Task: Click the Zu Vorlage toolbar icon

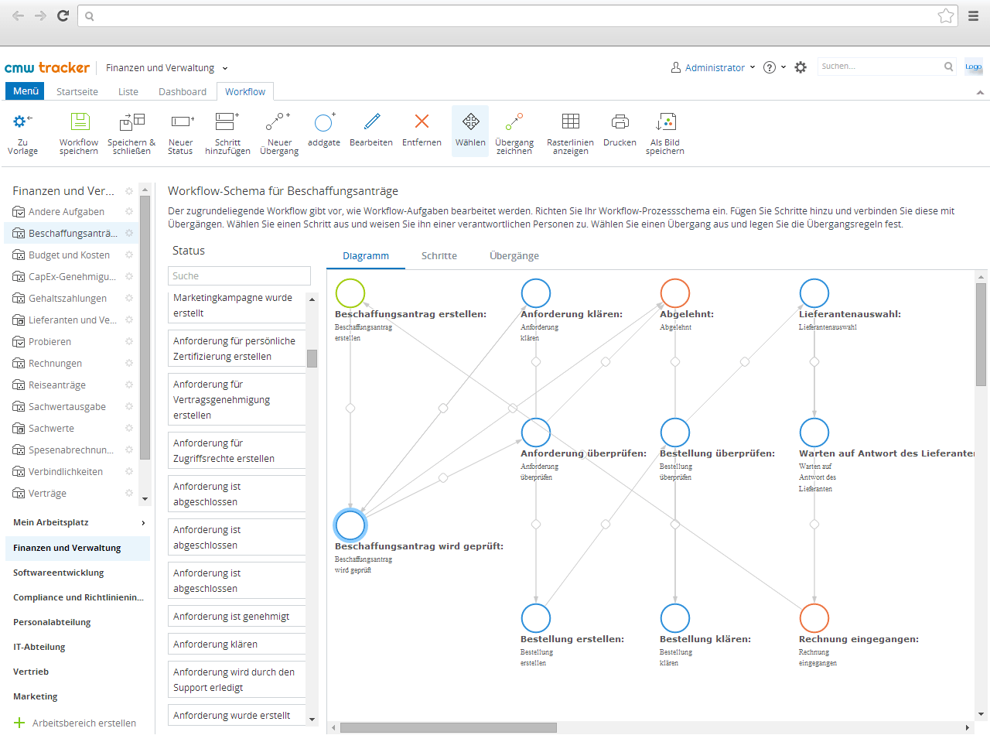Action: (22, 121)
